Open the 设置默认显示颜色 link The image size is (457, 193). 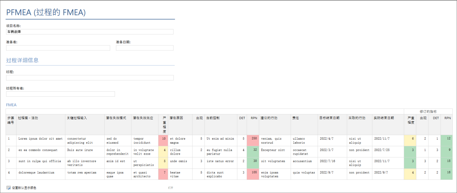24,188
